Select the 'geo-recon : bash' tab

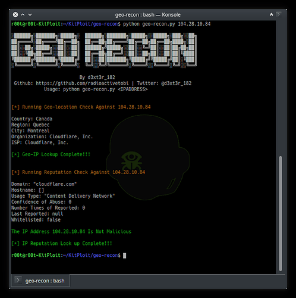pyautogui.click(x=40, y=281)
